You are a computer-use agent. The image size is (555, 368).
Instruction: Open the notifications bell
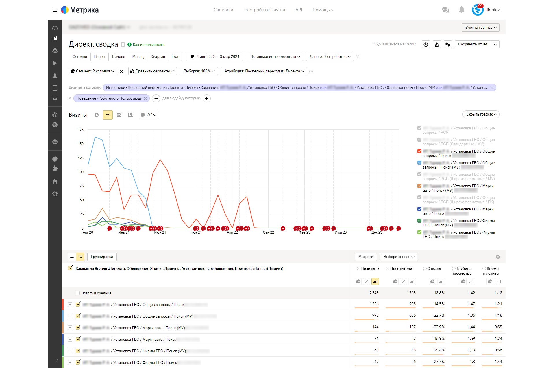(461, 10)
